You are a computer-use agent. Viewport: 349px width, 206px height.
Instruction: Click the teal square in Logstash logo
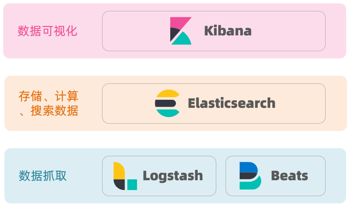coord(132,185)
